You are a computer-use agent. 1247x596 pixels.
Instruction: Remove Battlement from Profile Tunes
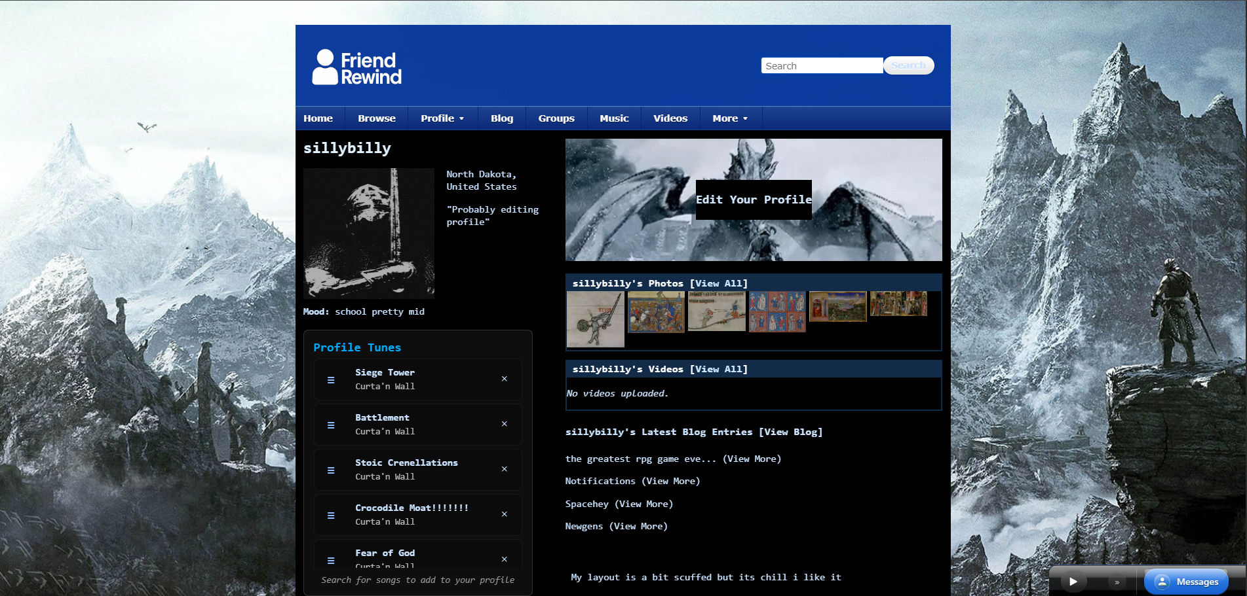(x=504, y=424)
